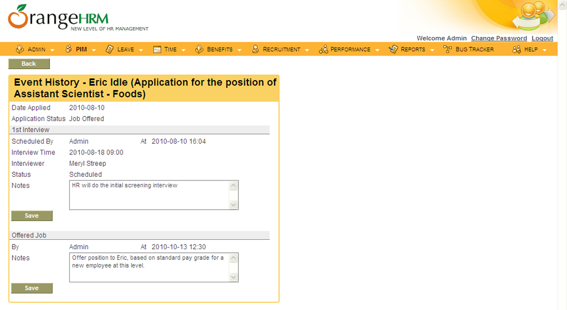
Task: Expand the Admin dropdown arrow
Action: point(52,50)
